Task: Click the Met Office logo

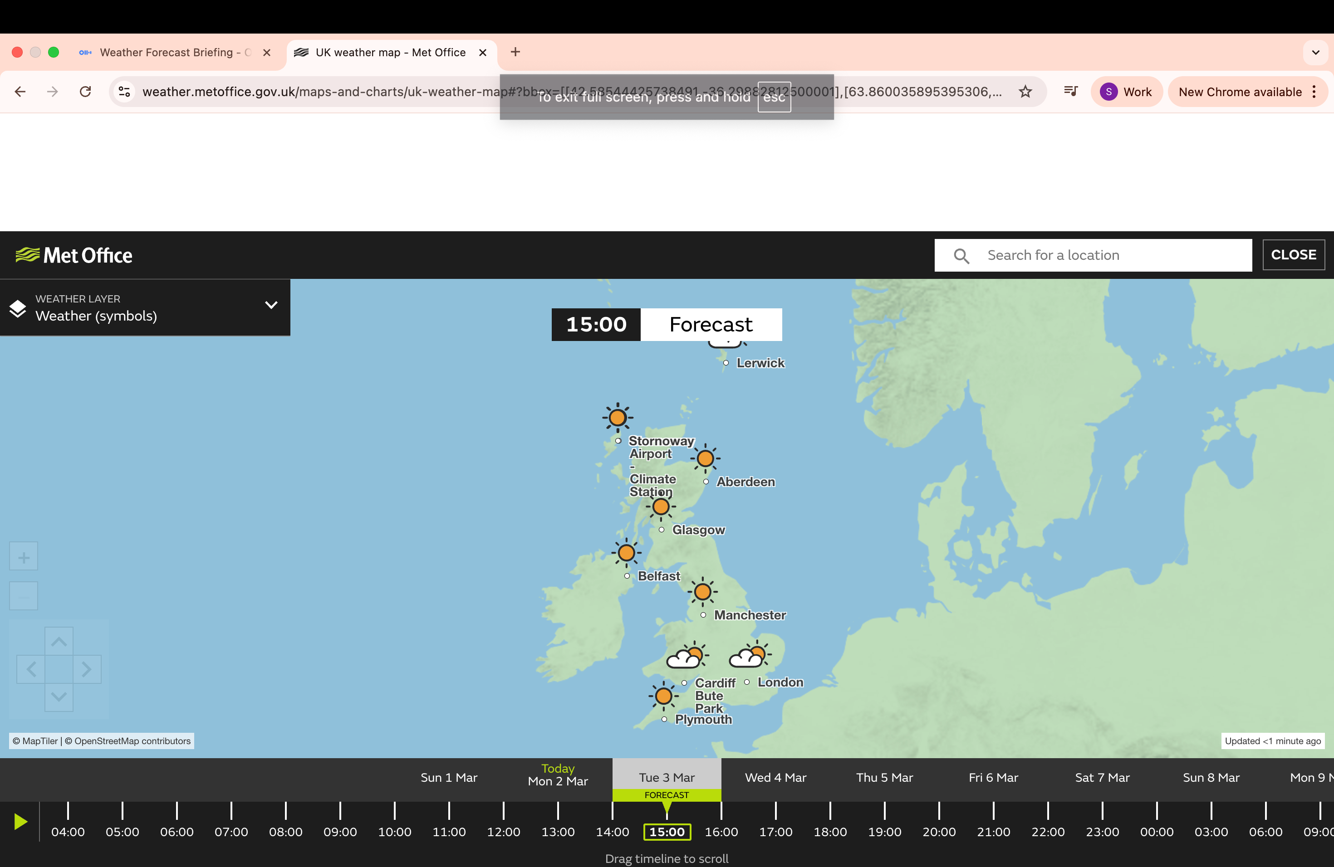Action: [x=74, y=255]
